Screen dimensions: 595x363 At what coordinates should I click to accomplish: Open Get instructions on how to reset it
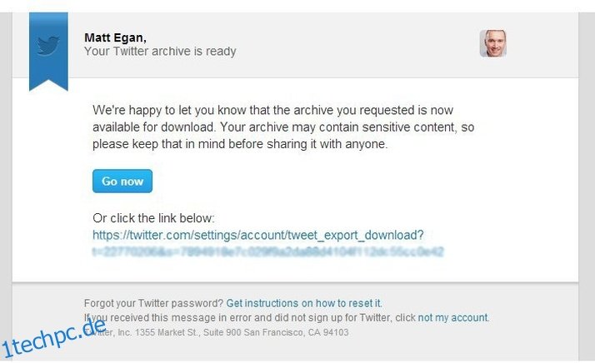(304, 303)
